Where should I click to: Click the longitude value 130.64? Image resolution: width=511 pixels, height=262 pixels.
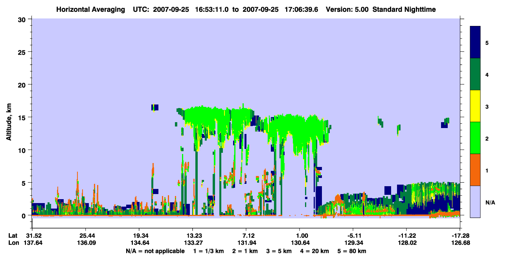pyautogui.click(x=300, y=243)
